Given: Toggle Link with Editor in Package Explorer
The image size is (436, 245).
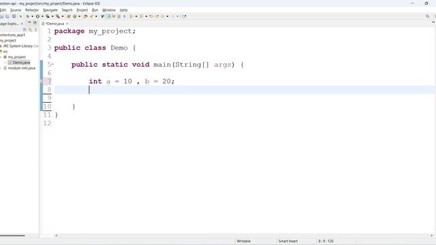Looking at the screenshot, I should (30, 29).
